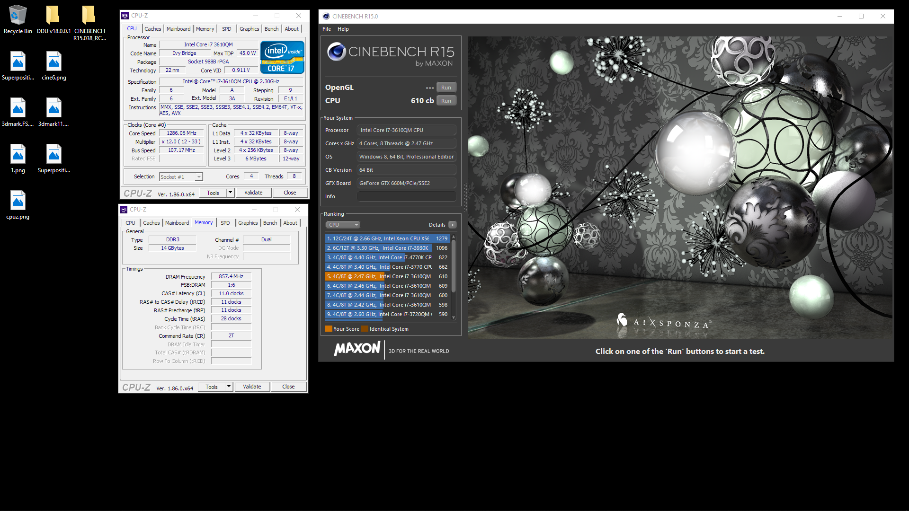Switch to Bench tab in upper CPU-Z
Image resolution: width=909 pixels, height=511 pixels.
tap(271, 29)
